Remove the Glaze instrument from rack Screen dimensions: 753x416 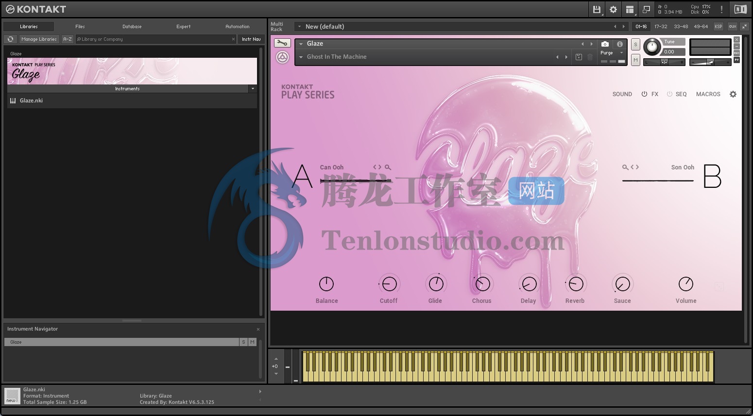point(736,39)
